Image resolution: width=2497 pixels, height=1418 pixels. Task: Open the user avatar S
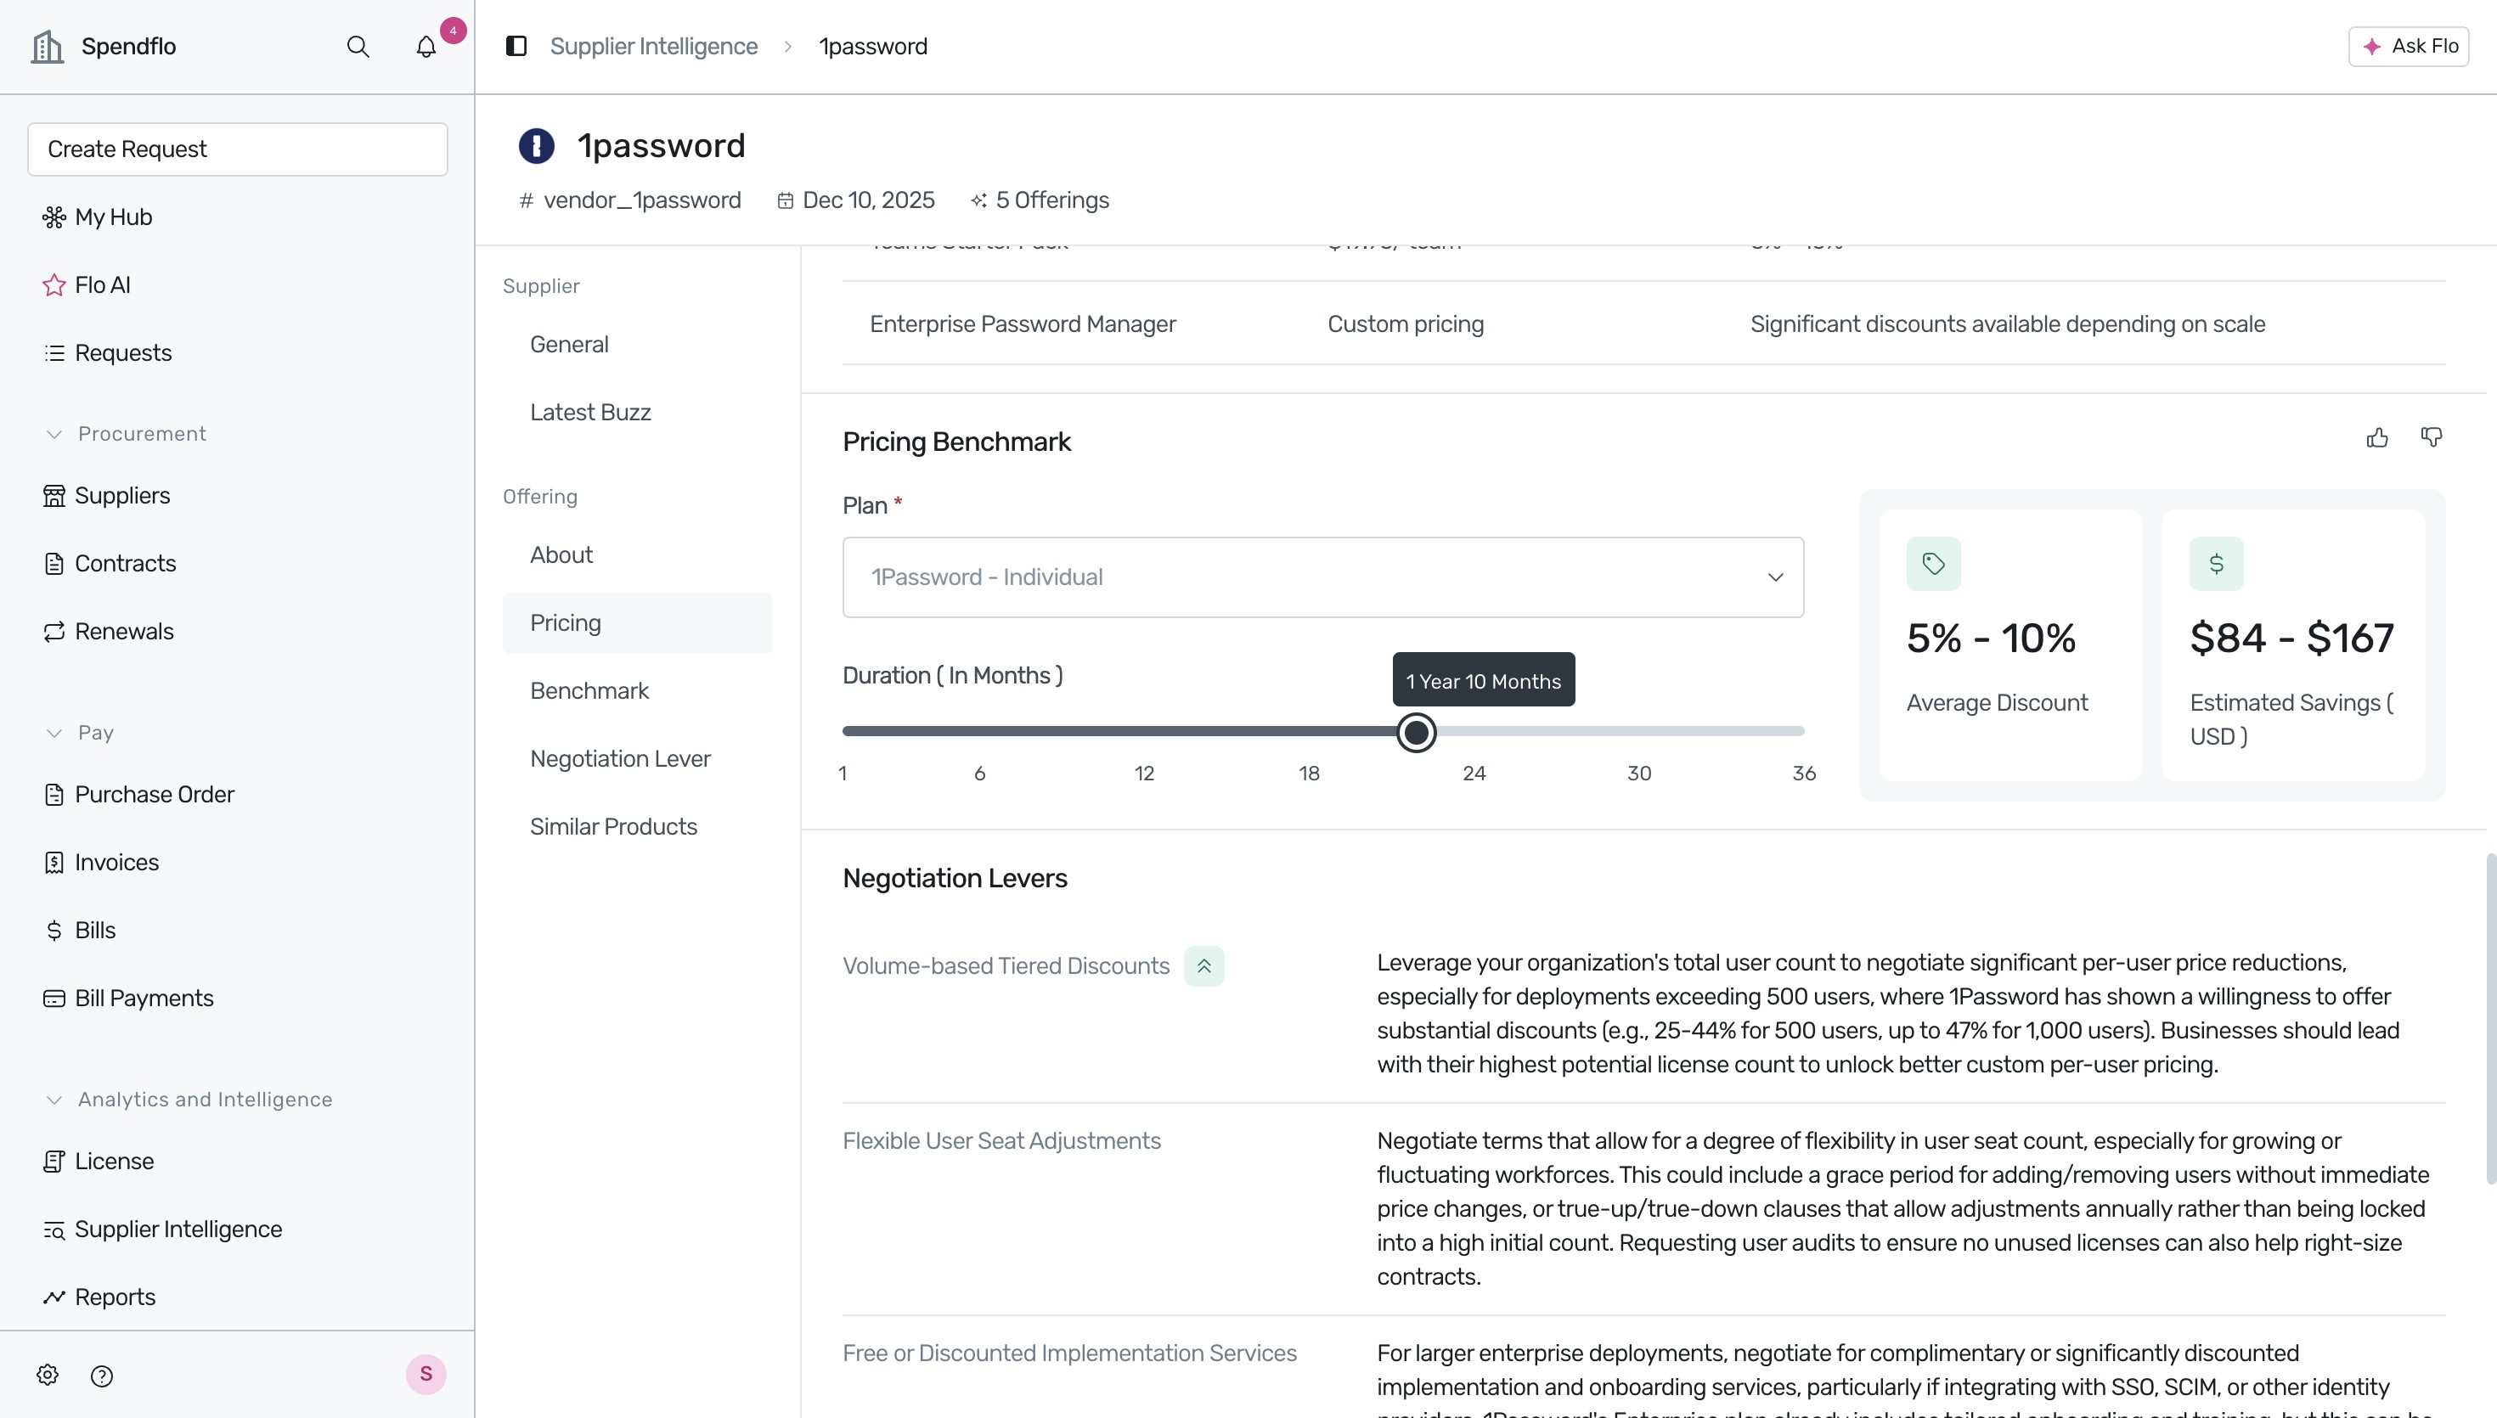coord(426,1374)
